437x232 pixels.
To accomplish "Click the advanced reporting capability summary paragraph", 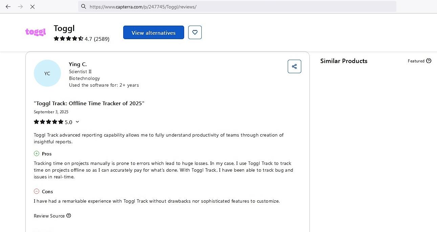I will (x=159, y=138).
